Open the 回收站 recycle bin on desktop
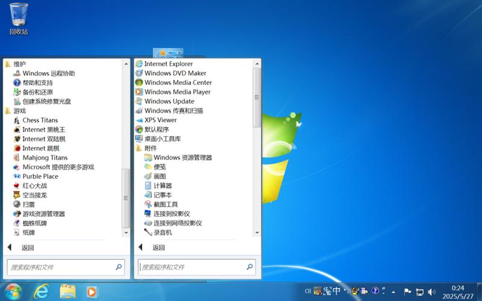This screenshot has width=482, height=301. pyautogui.click(x=19, y=18)
